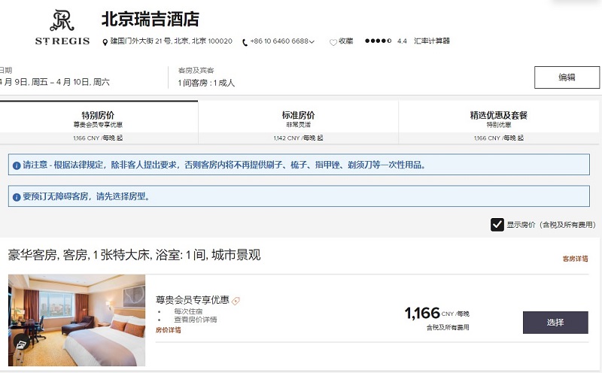This screenshot has width=602, height=373.
Task: Switch to the 特别房价 tab
Action: pos(99,123)
